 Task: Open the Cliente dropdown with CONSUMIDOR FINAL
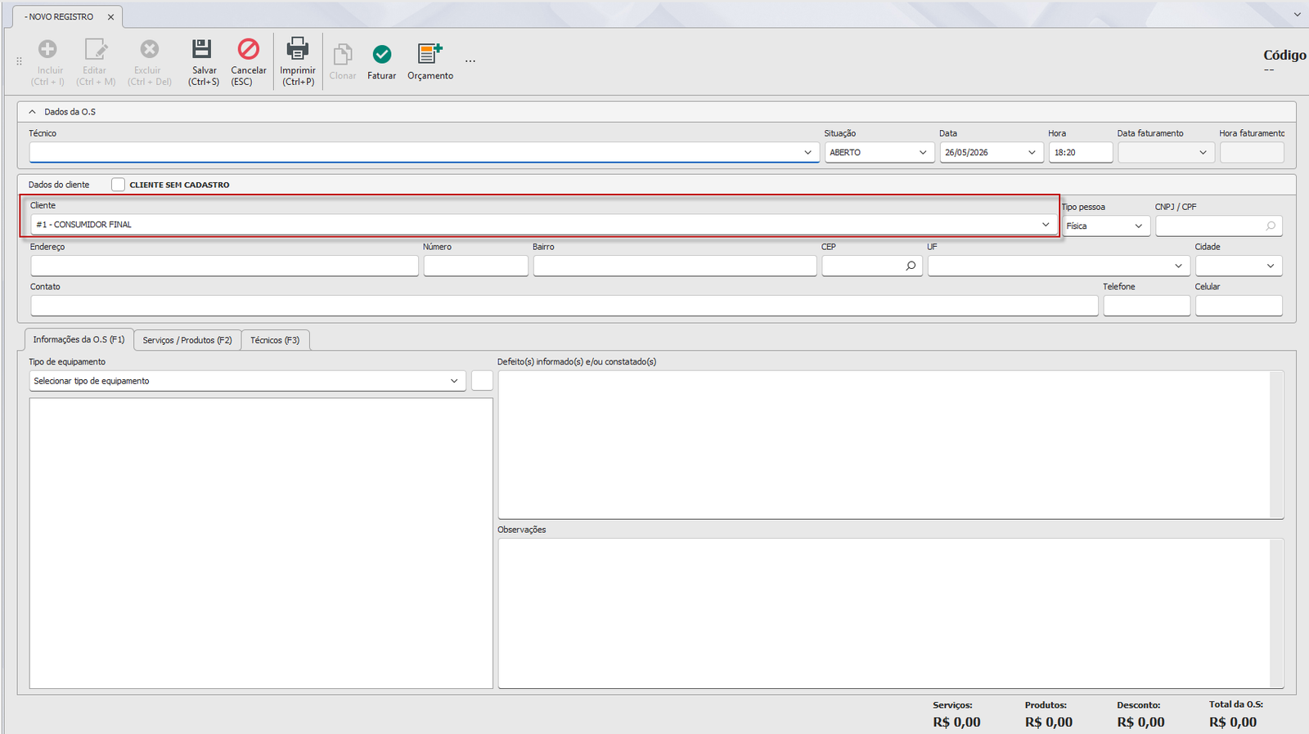[x=1046, y=225]
